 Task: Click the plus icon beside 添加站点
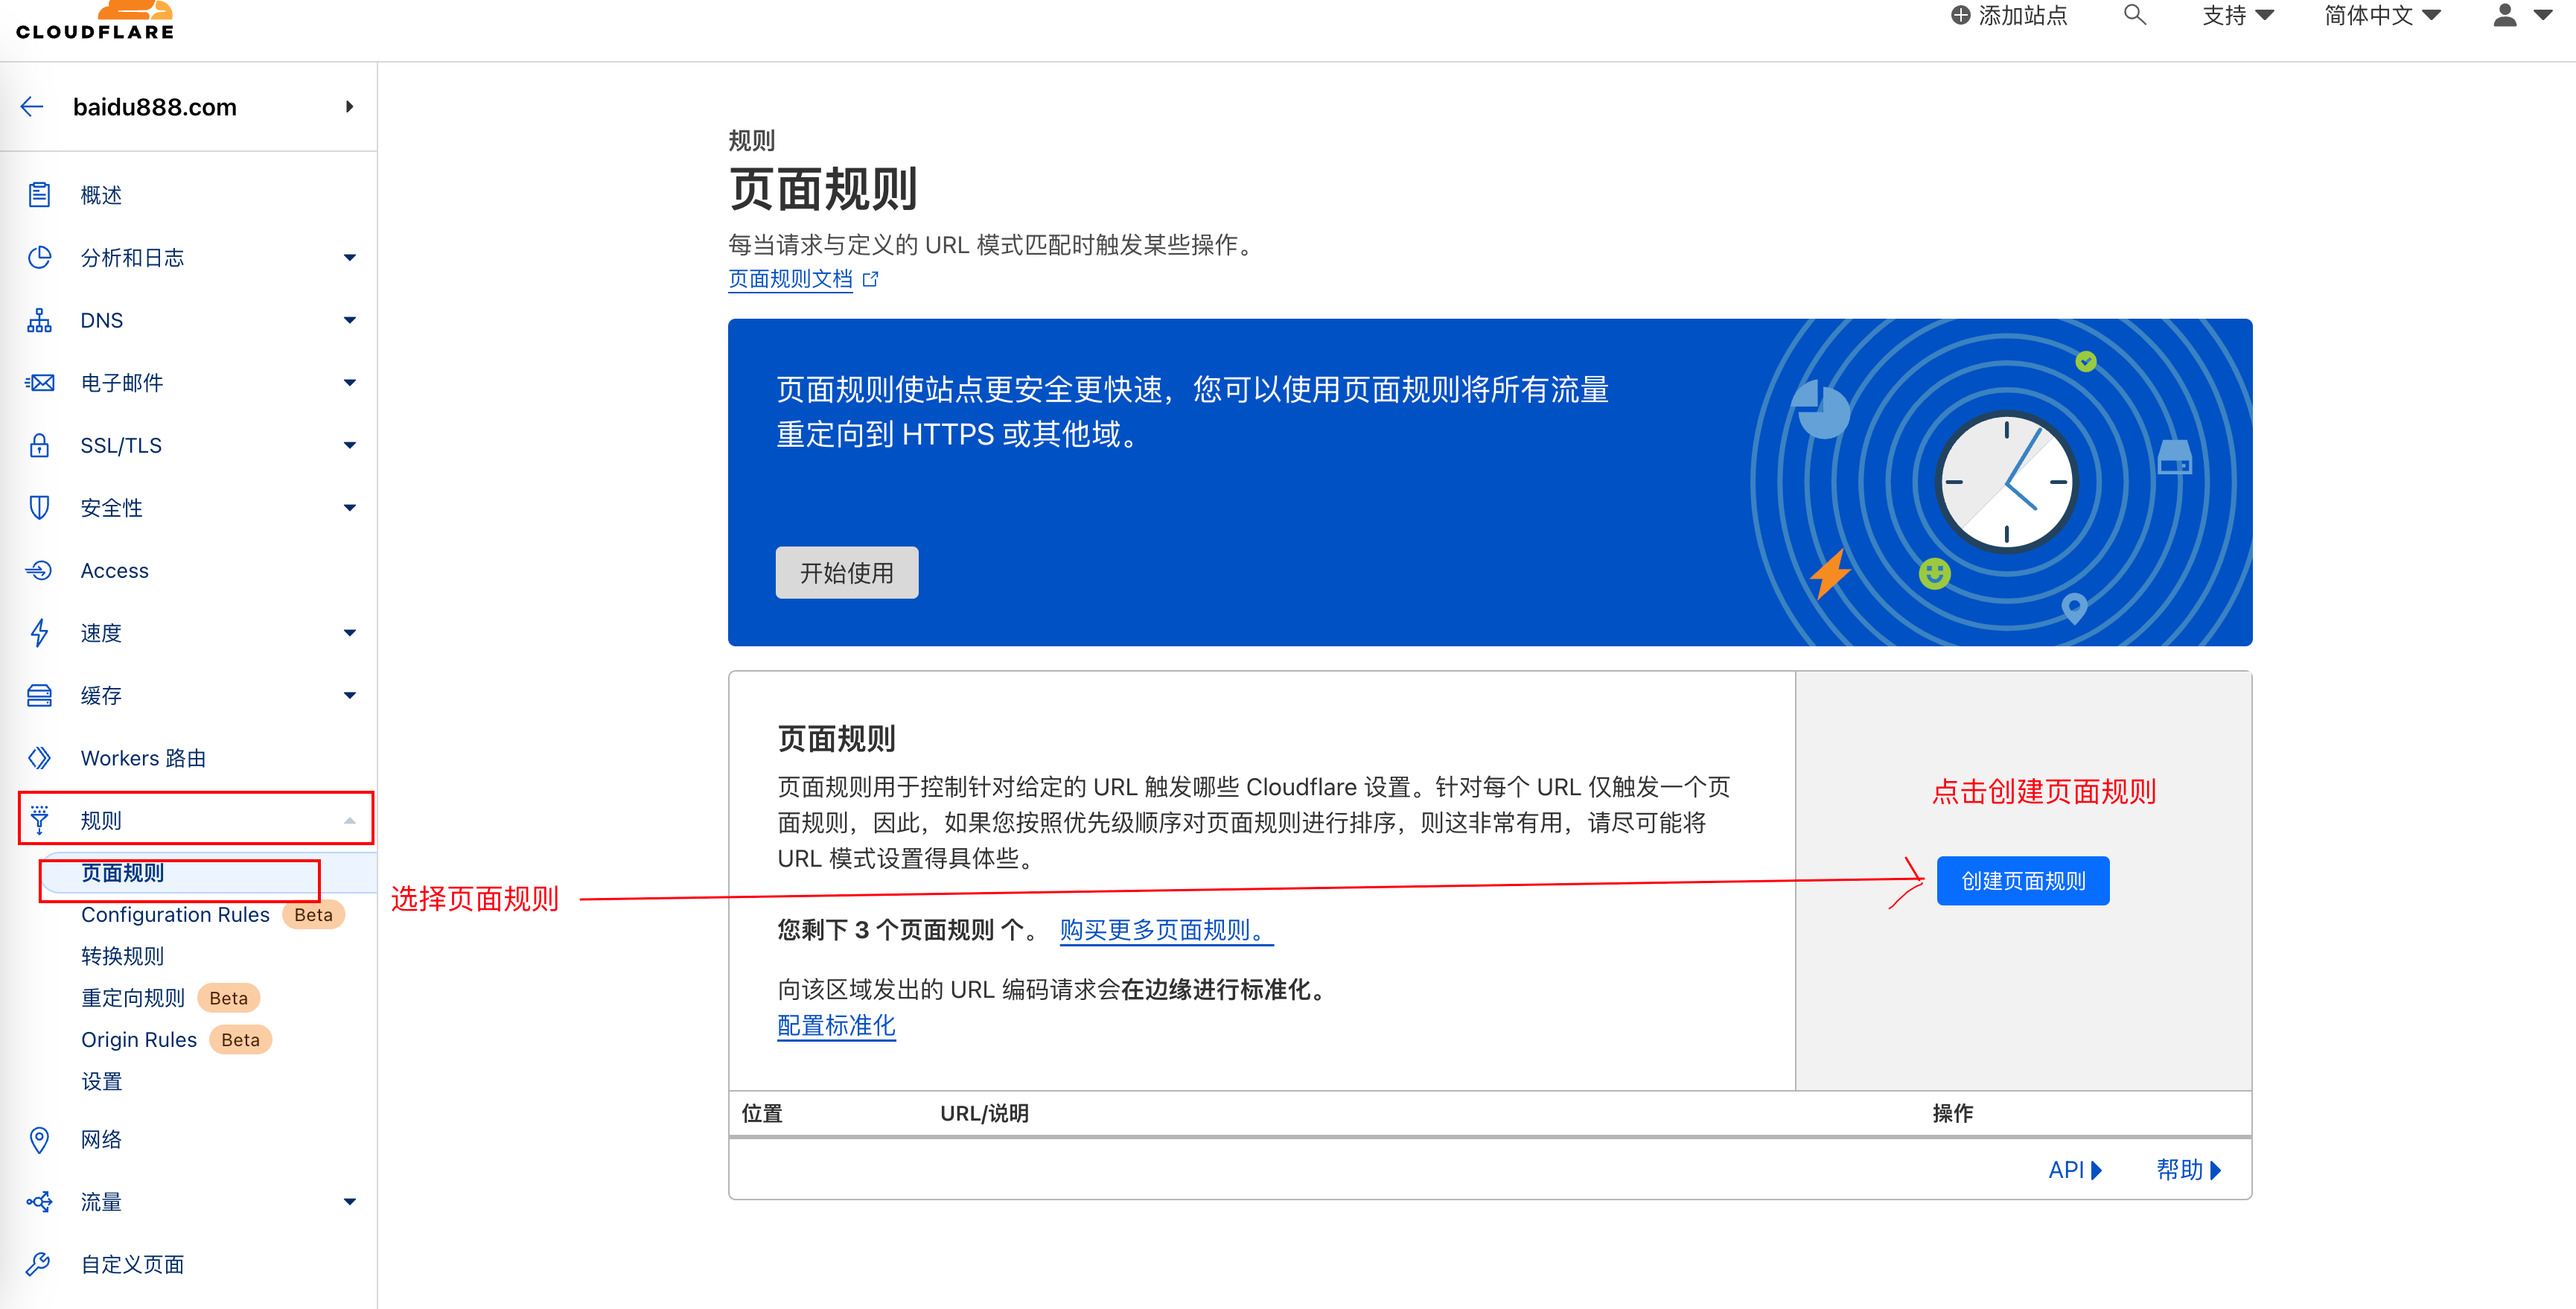click(1960, 15)
